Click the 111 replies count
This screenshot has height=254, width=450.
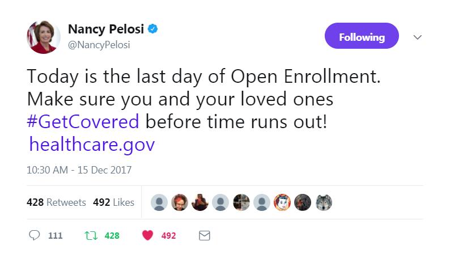(x=55, y=236)
